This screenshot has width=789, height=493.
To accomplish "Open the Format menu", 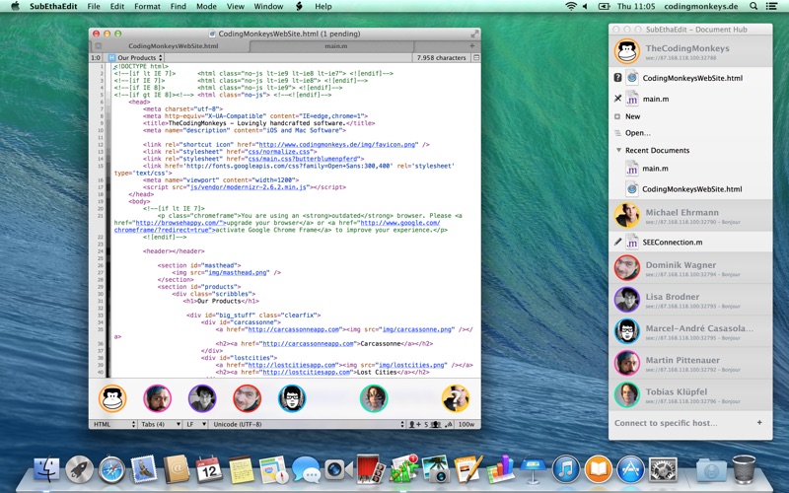I will [x=147, y=6].
